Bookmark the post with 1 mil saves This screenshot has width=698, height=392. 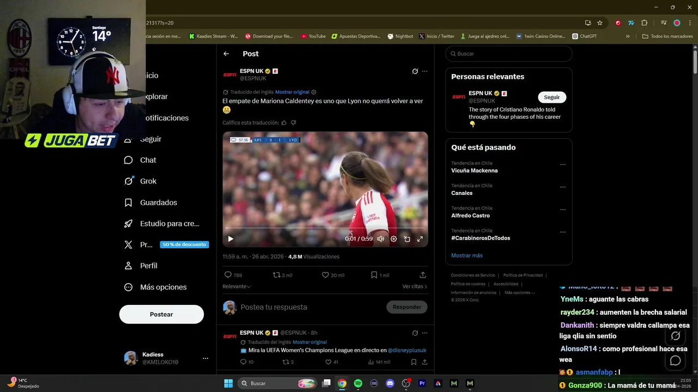pos(380,275)
